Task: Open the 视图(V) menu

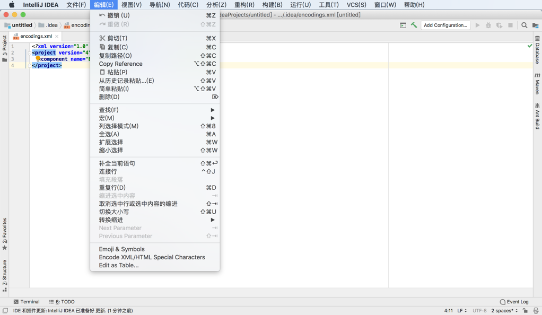Action: point(132,5)
